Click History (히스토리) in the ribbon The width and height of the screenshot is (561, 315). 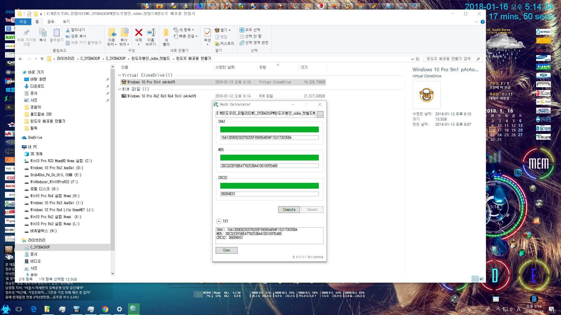224,43
